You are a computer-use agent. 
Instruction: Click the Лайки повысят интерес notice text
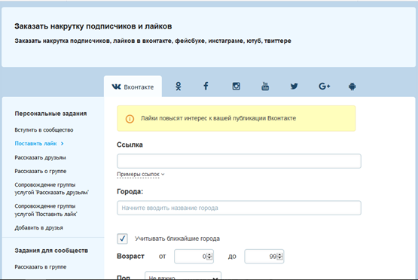tap(218, 118)
